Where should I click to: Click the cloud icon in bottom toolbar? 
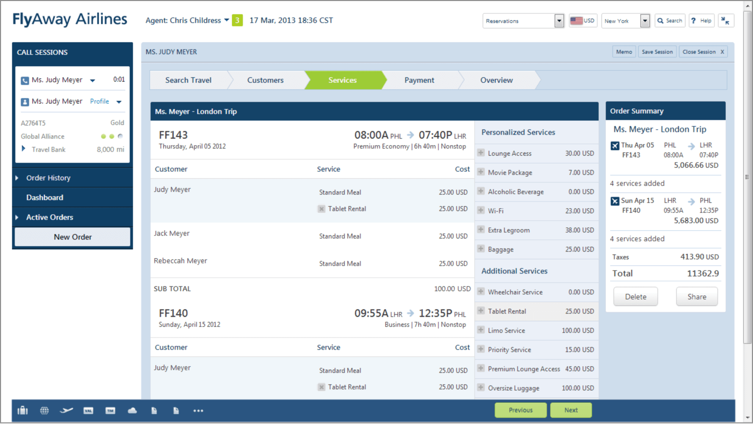[132, 410]
